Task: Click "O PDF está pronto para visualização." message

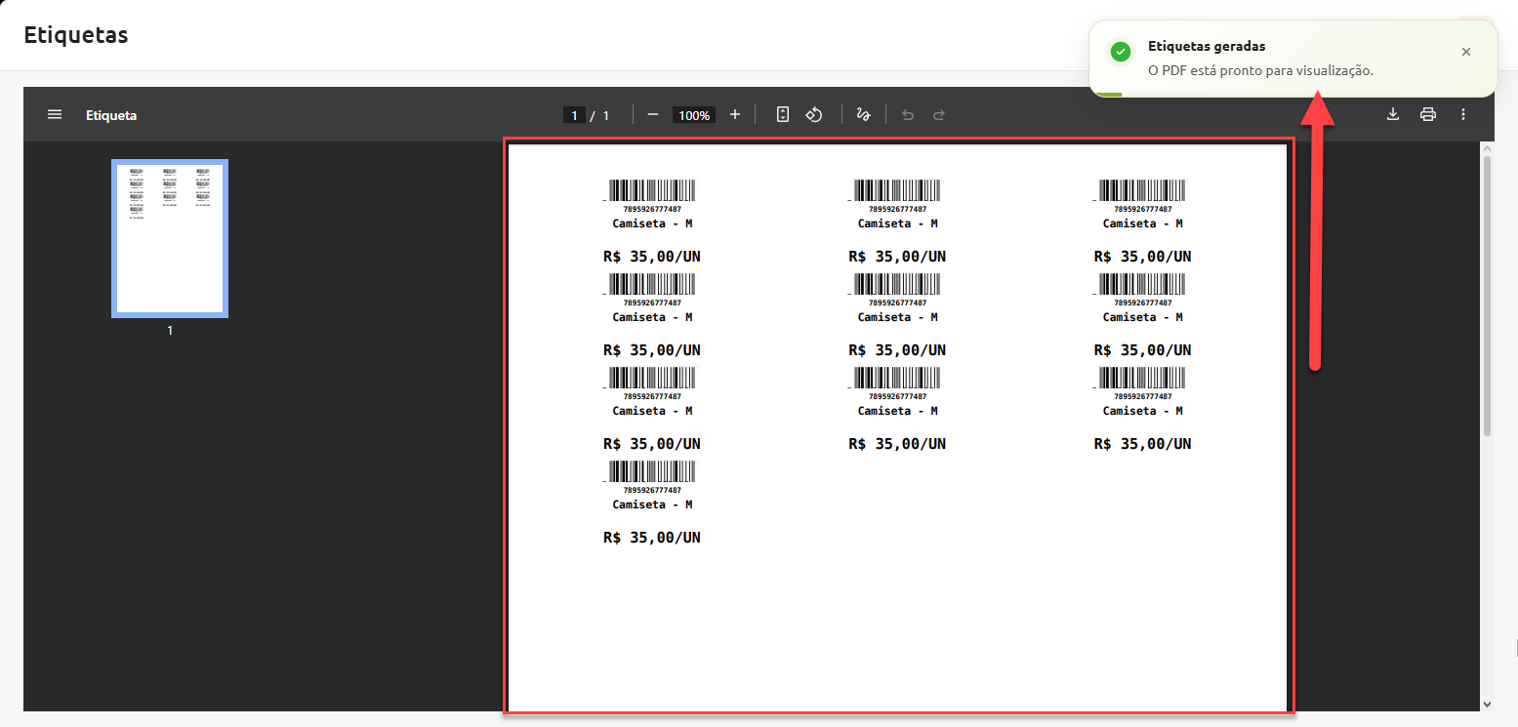Action: 1260,70
